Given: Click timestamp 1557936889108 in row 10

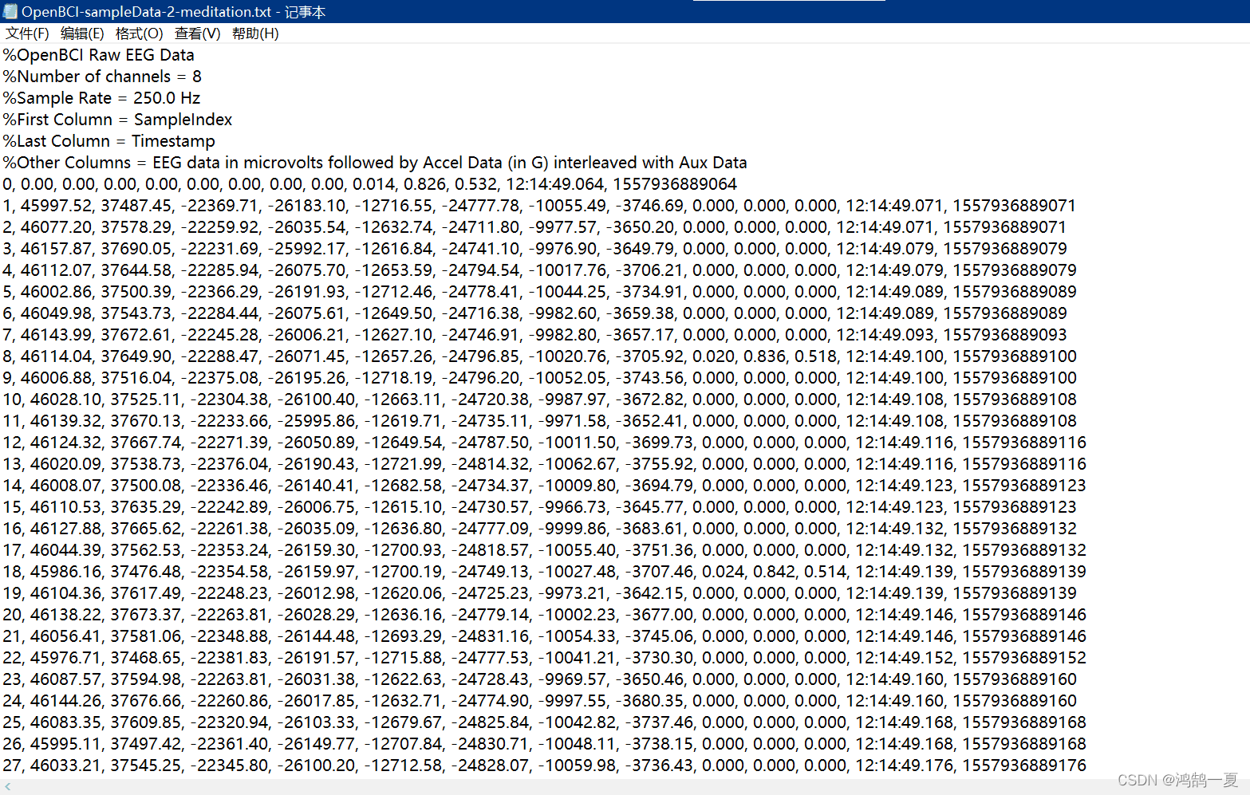Looking at the screenshot, I should click(1015, 399).
